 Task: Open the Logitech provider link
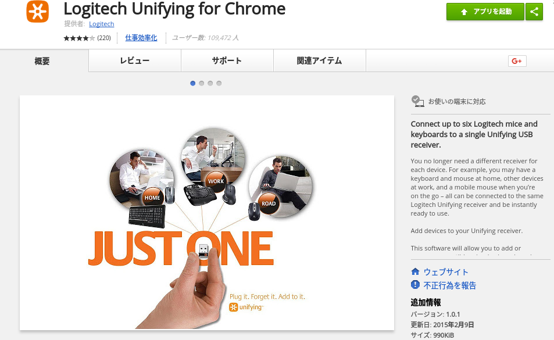(101, 24)
